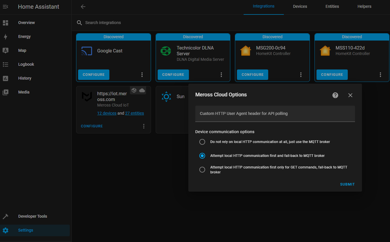The height and width of the screenshot is (242, 390).
Task: Select local HTTP first with MQTT fallback
Action: (202, 156)
